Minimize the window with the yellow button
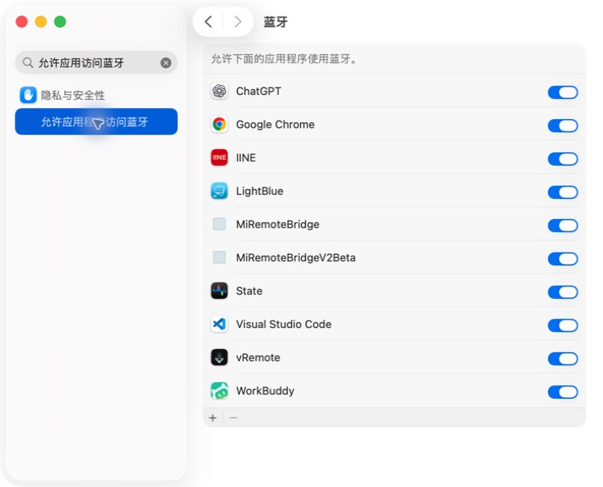The image size is (603, 487). click(x=41, y=22)
